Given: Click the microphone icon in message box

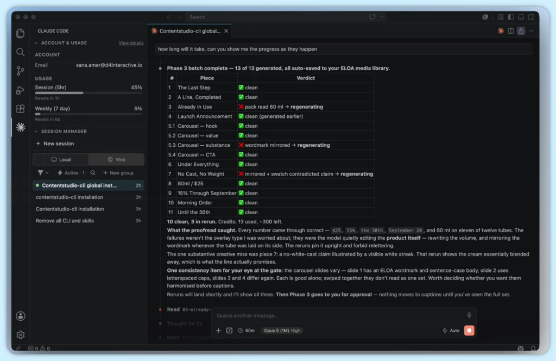Looking at the screenshot, I should tap(469, 315).
